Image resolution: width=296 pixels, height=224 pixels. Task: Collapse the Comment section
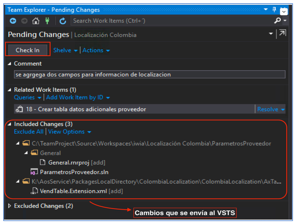pyautogui.click(x=9, y=64)
